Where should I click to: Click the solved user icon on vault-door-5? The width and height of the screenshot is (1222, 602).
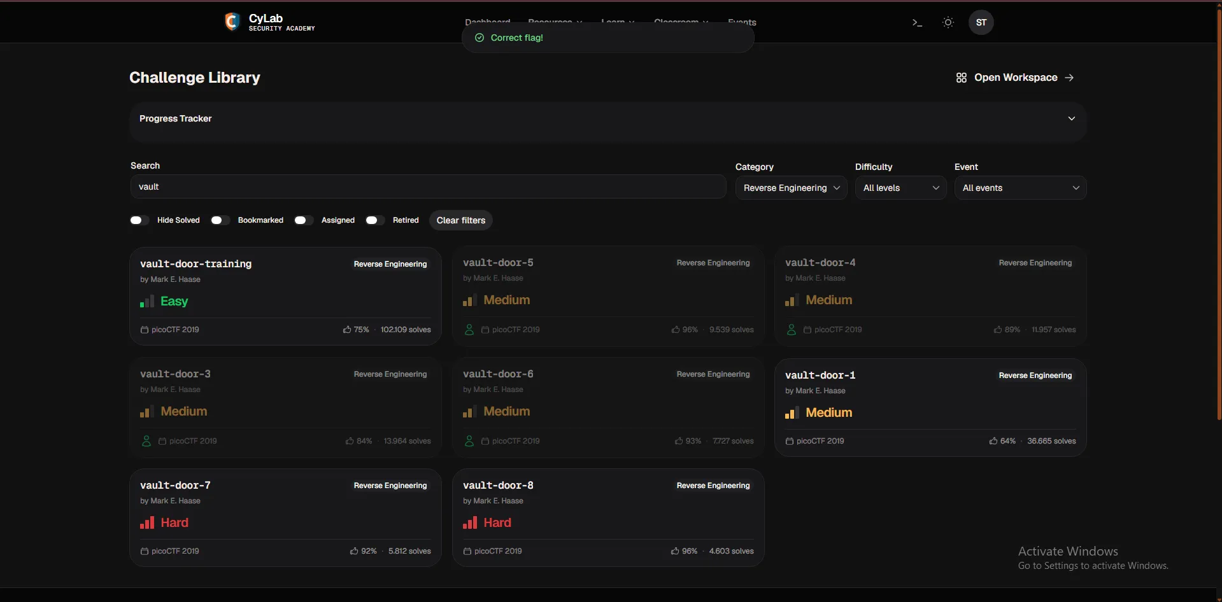[x=469, y=330]
